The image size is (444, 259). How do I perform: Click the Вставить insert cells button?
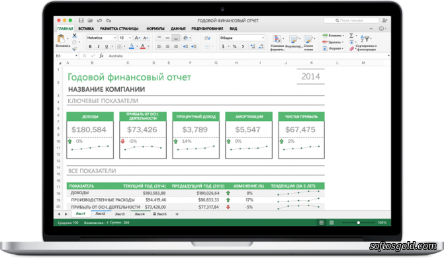(333, 36)
